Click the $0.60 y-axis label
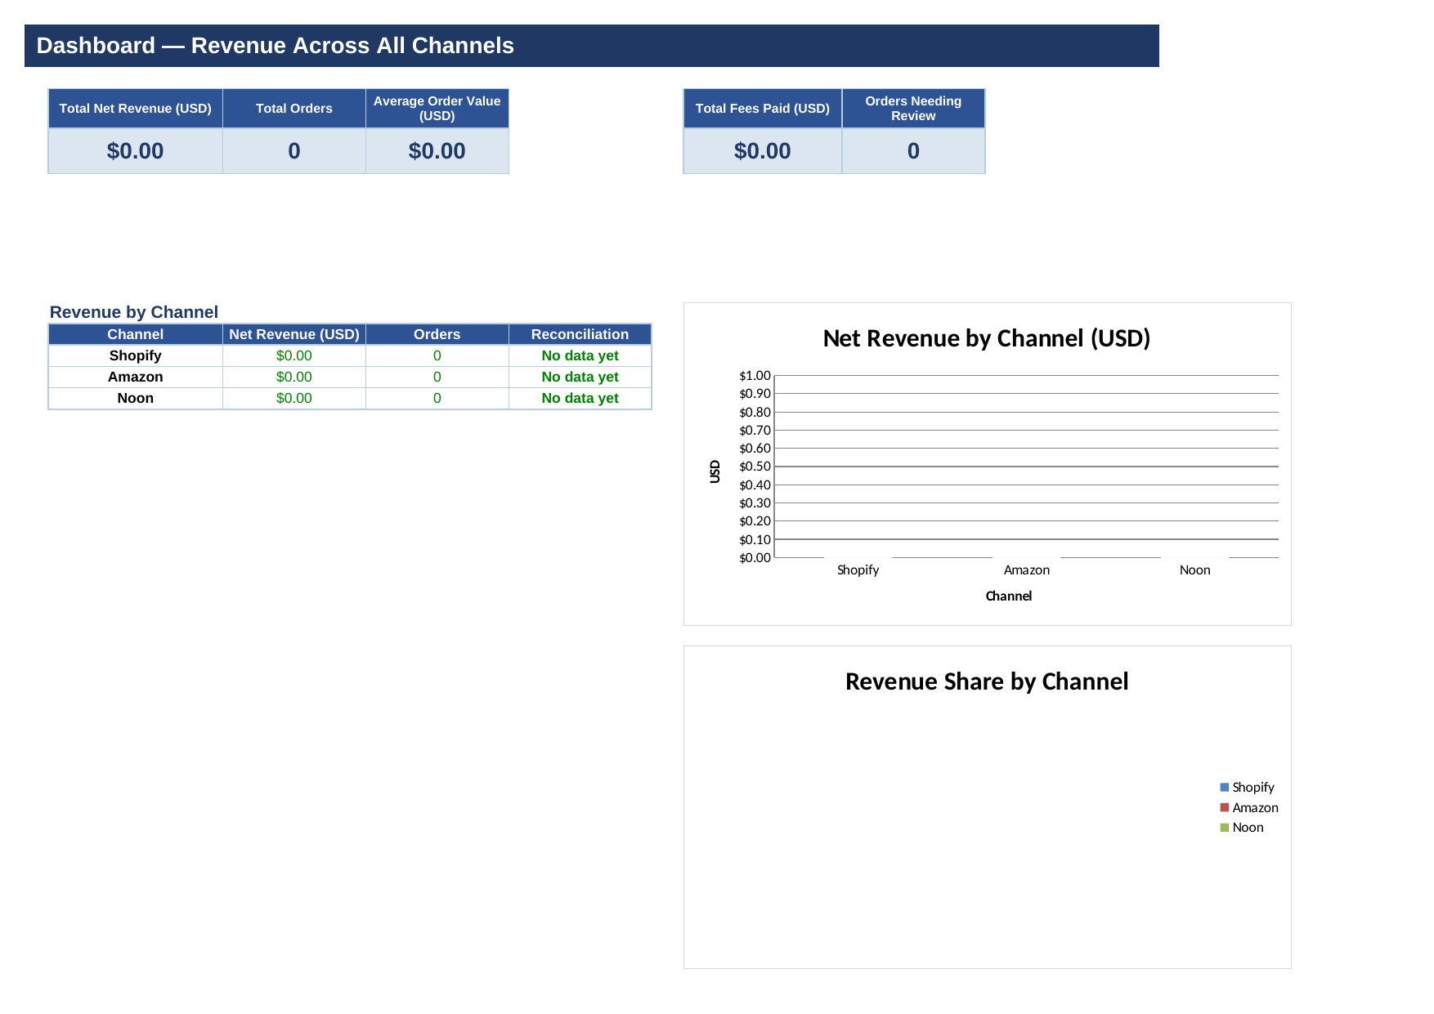 [x=755, y=449]
